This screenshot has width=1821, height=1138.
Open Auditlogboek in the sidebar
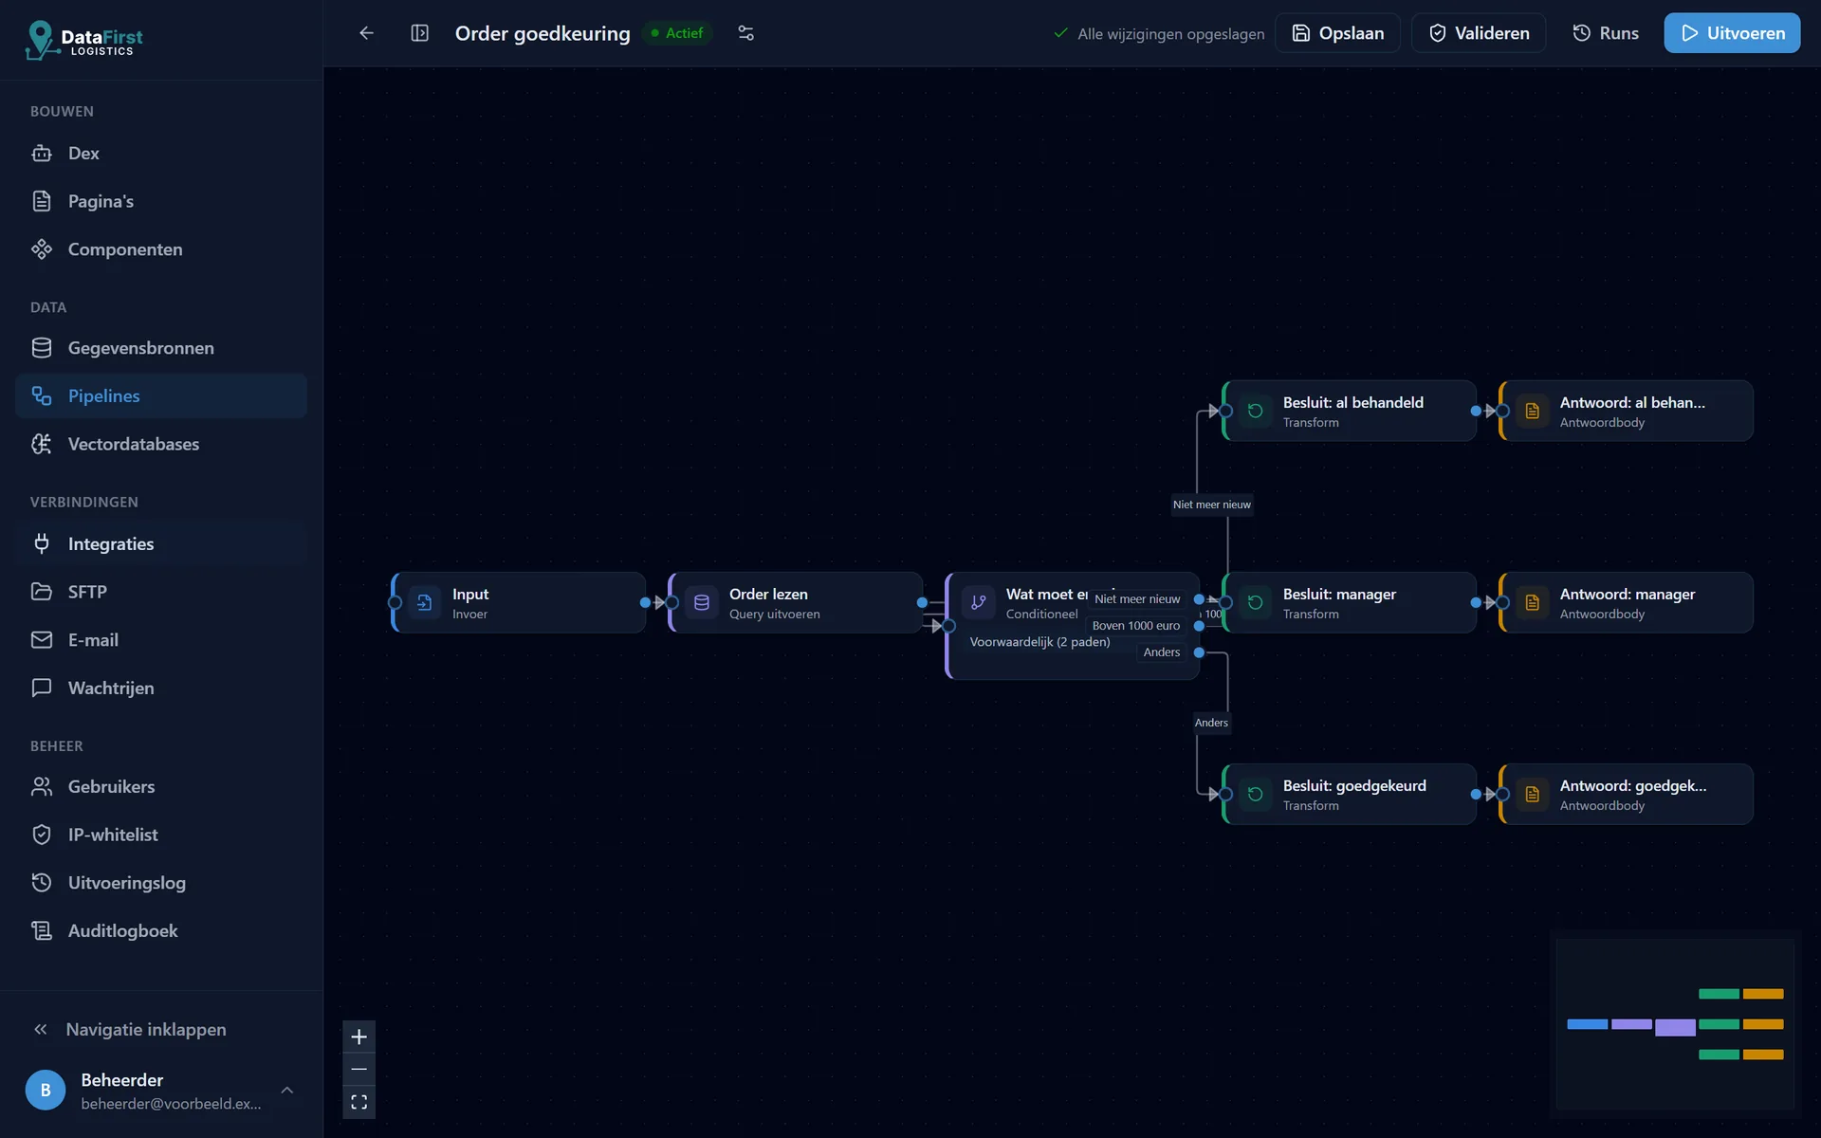[161, 930]
